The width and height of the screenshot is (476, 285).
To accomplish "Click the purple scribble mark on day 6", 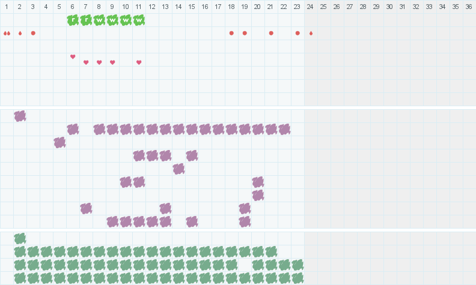I will click(73, 130).
